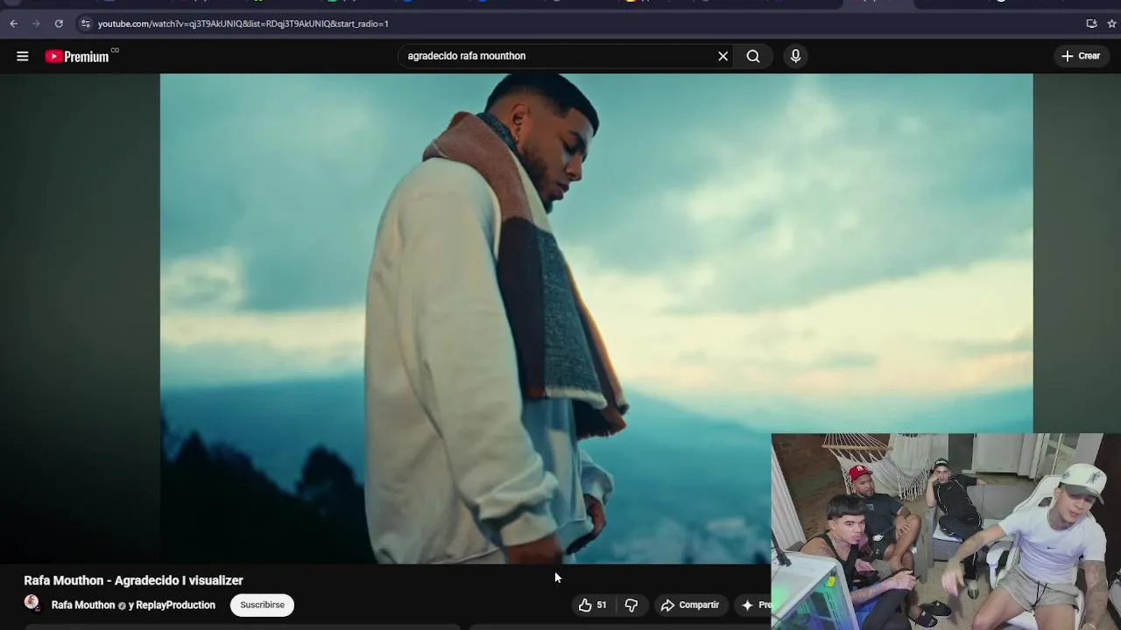The image size is (1121, 630).
Task: Go back with the browser back arrow
Action: [13, 24]
